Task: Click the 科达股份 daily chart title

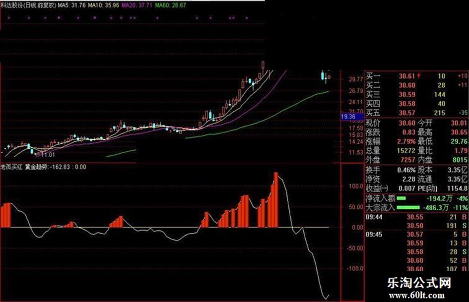Action: tap(29, 5)
